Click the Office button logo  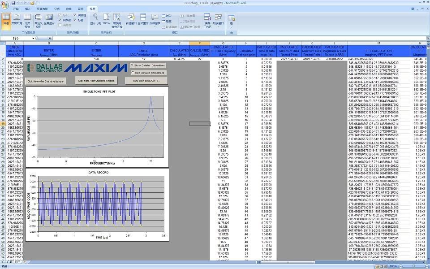click(x=5, y=5)
